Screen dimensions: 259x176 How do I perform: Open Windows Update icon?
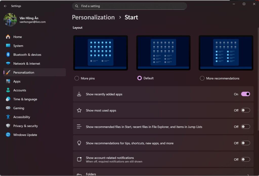coord(8,135)
